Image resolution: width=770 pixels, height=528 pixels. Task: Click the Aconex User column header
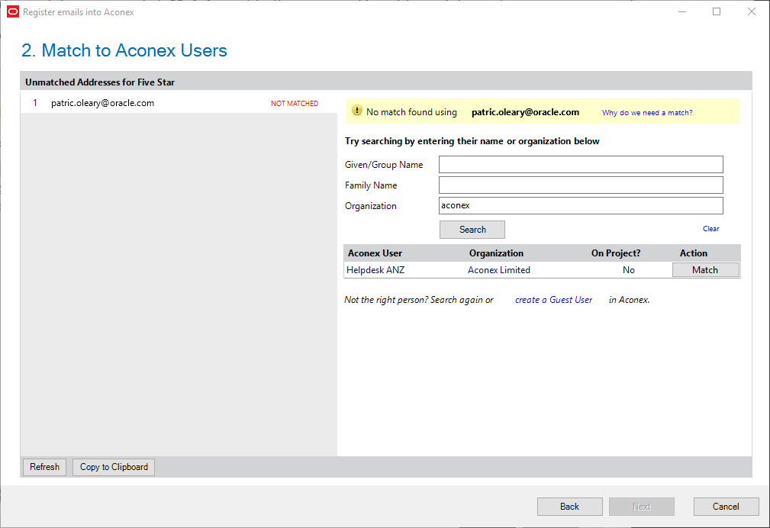coord(375,253)
